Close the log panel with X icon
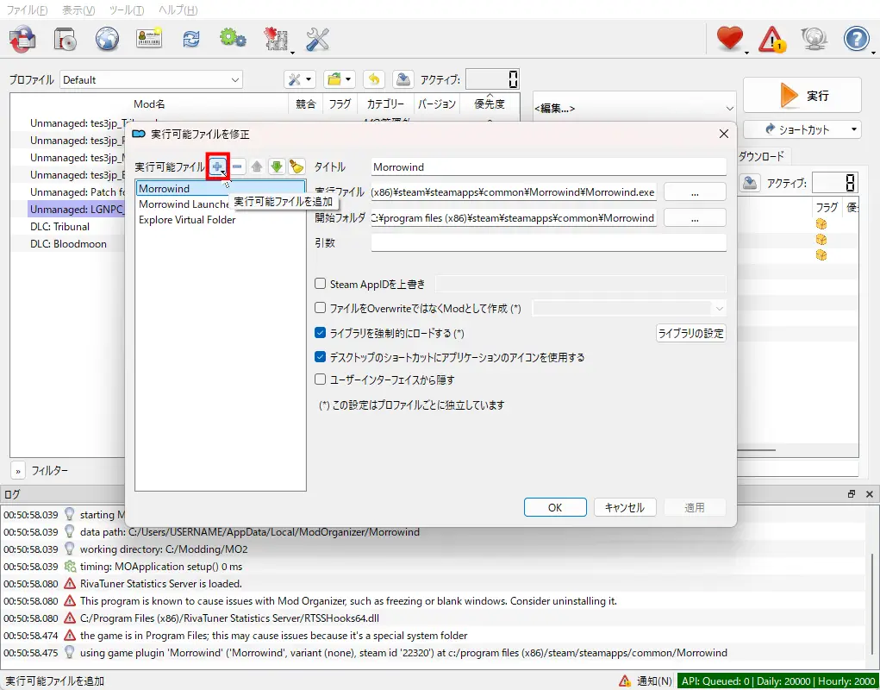The width and height of the screenshot is (880, 690). coord(870,494)
